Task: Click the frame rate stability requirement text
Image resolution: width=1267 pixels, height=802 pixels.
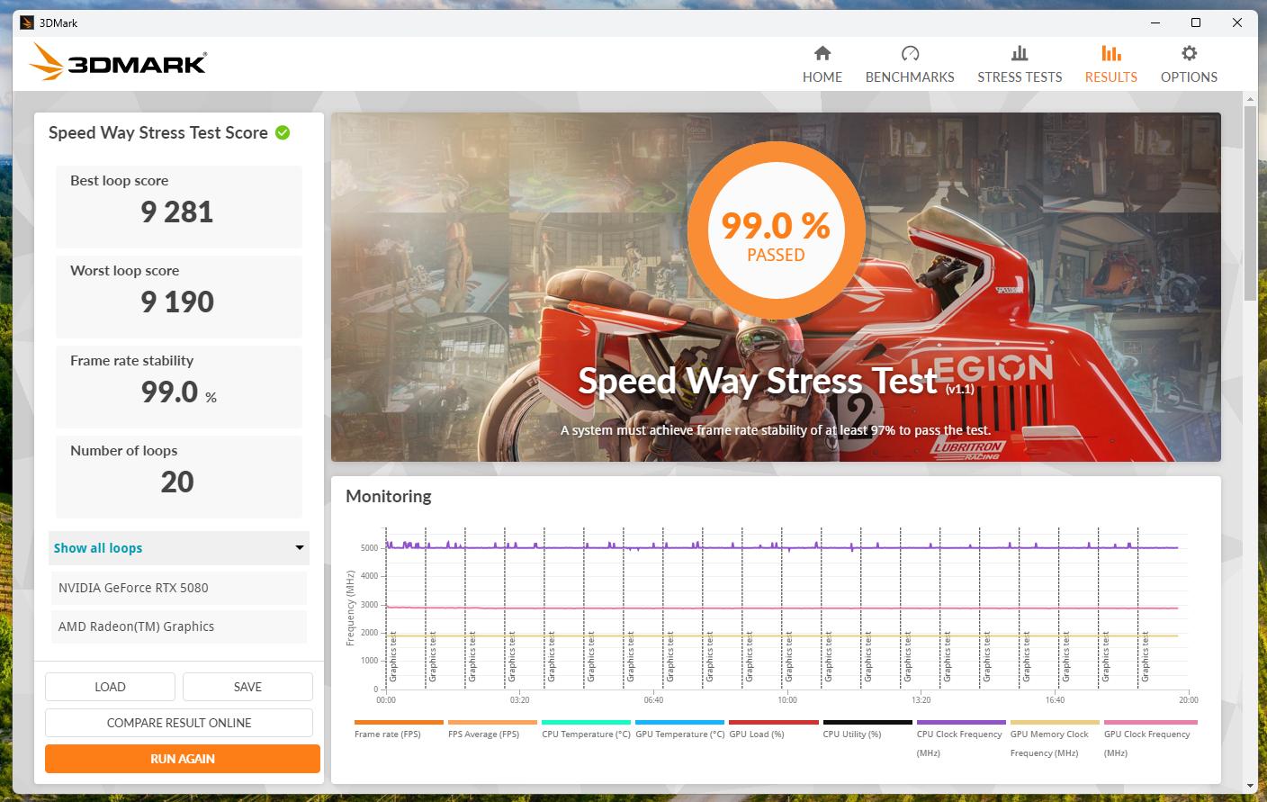Action: (776, 430)
